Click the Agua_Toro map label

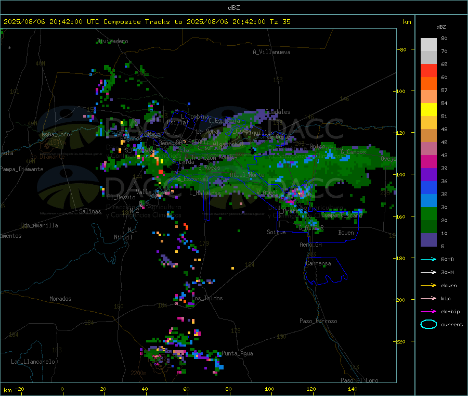[56, 134]
